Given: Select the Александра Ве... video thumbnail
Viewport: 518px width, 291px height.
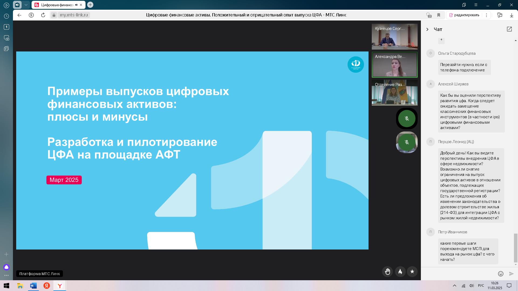Looking at the screenshot, I should (x=394, y=65).
